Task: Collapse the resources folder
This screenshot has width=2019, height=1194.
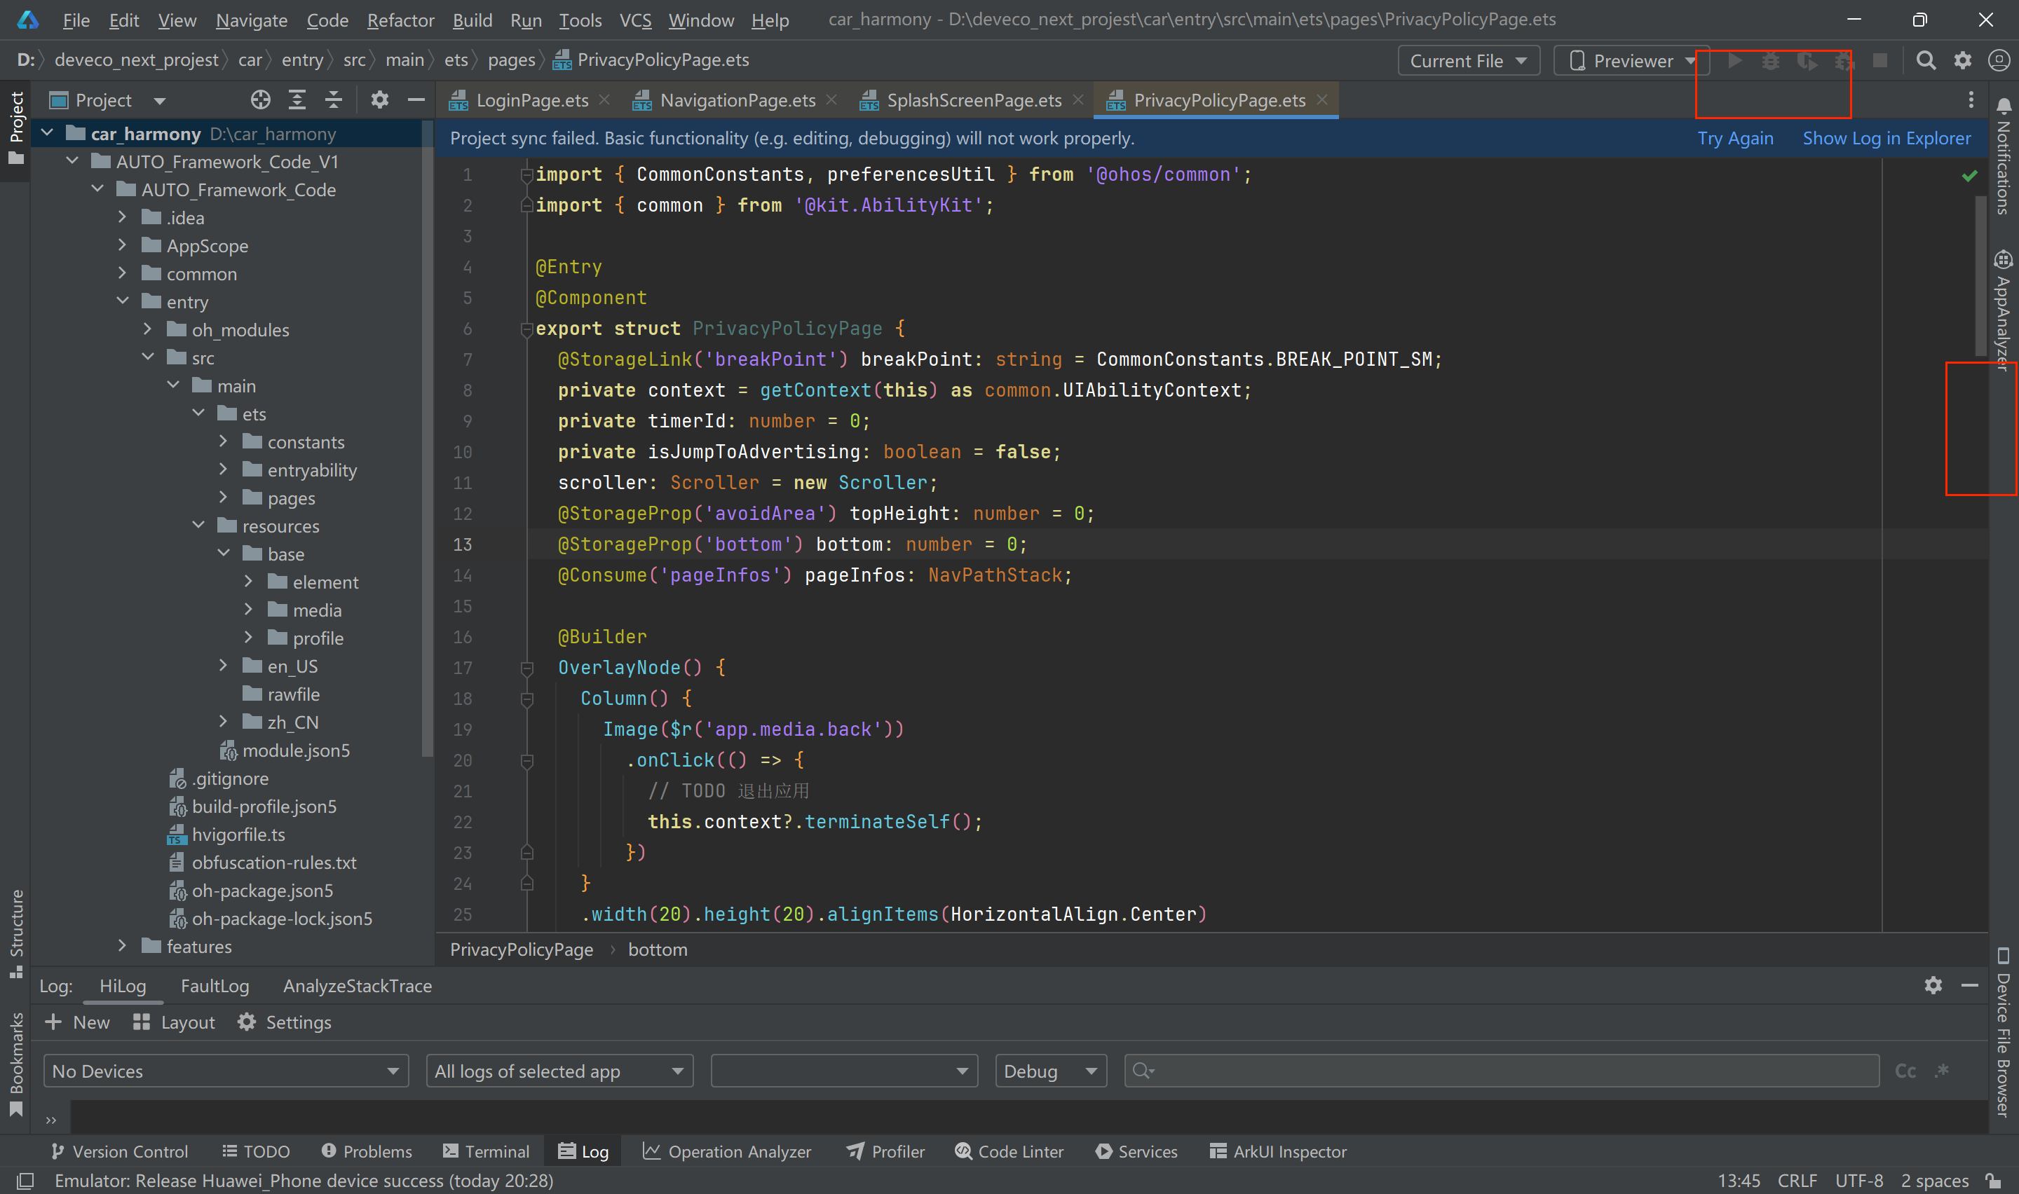Action: click(x=198, y=526)
